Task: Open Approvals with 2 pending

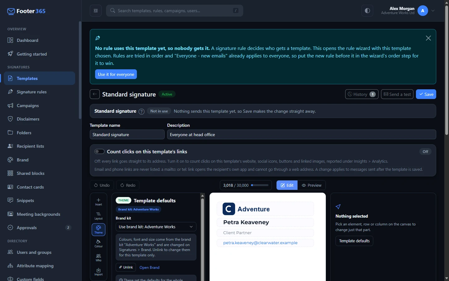Action: pyautogui.click(x=40, y=228)
